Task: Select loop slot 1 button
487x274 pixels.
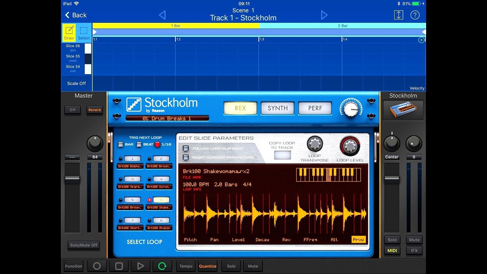Action: click(132, 159)
